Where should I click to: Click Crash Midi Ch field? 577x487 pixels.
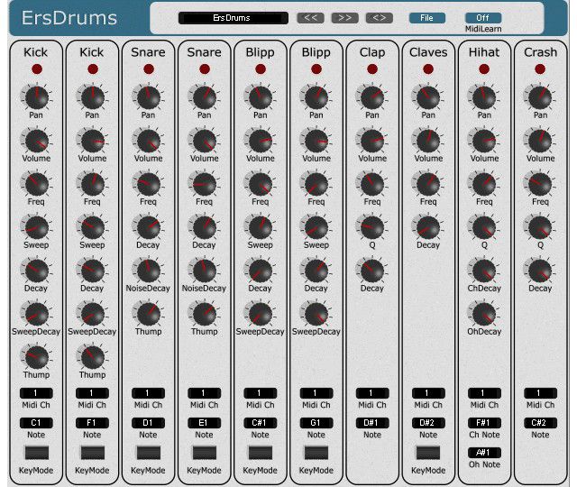[540, 393]
